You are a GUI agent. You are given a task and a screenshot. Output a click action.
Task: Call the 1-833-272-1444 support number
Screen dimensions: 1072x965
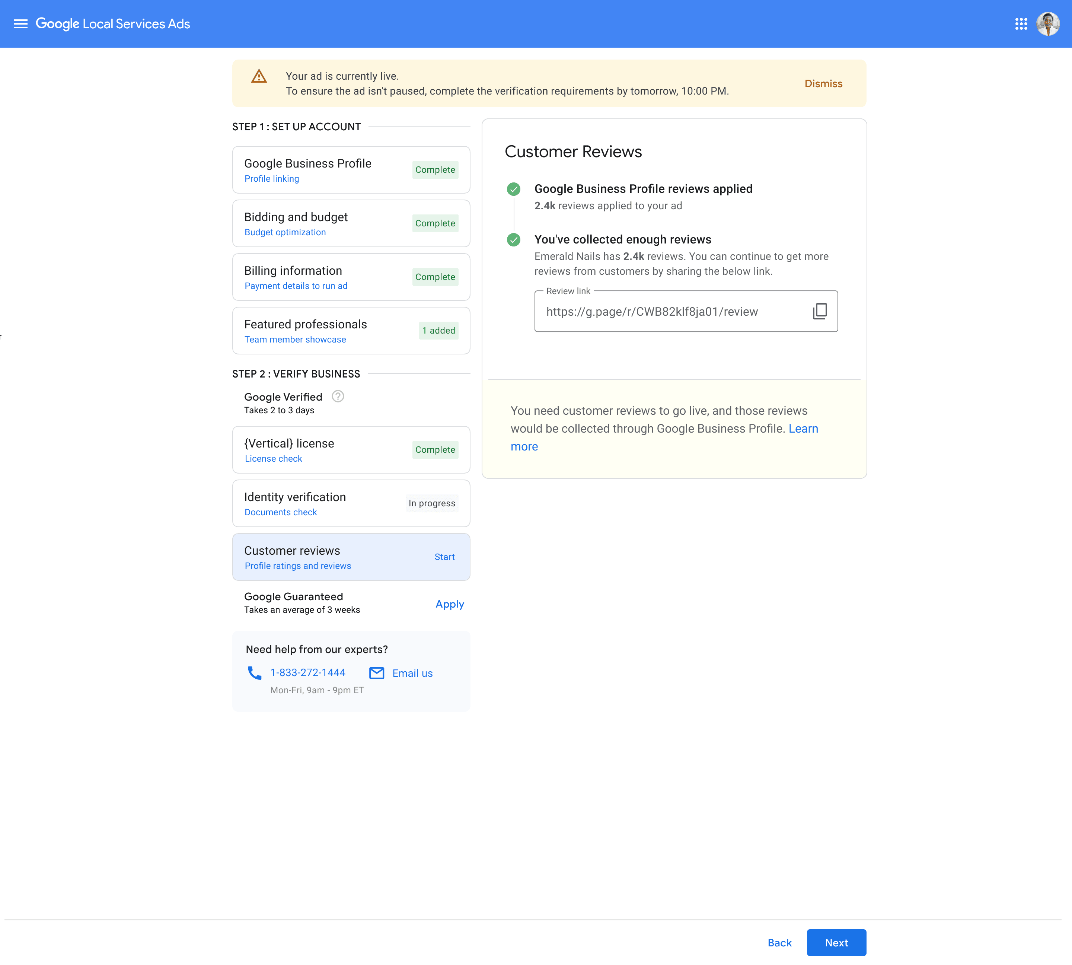pyautogui.click(x=307, y=672)
